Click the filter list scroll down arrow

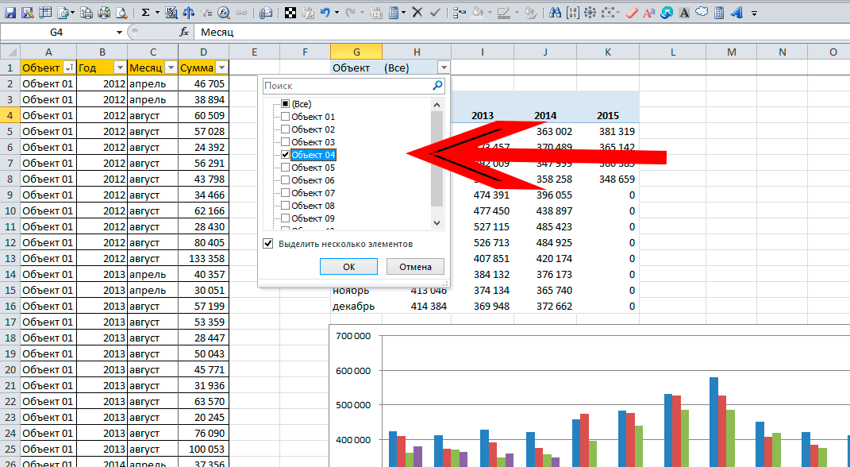tap(437, 223)
